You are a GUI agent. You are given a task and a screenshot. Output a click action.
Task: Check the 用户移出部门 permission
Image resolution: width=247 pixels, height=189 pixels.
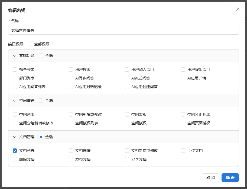pyautogui.click(x=183, y=69)
